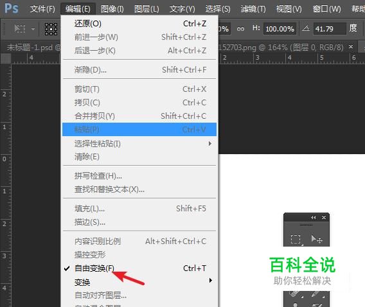Open the 滤镜(T) menu
Image resolution: width=365 pixels, height=307 pixels.
tap(253, 9)
